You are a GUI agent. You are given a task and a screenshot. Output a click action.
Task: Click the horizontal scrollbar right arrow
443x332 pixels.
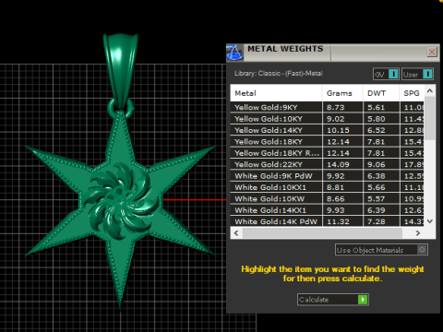(417, 233)
